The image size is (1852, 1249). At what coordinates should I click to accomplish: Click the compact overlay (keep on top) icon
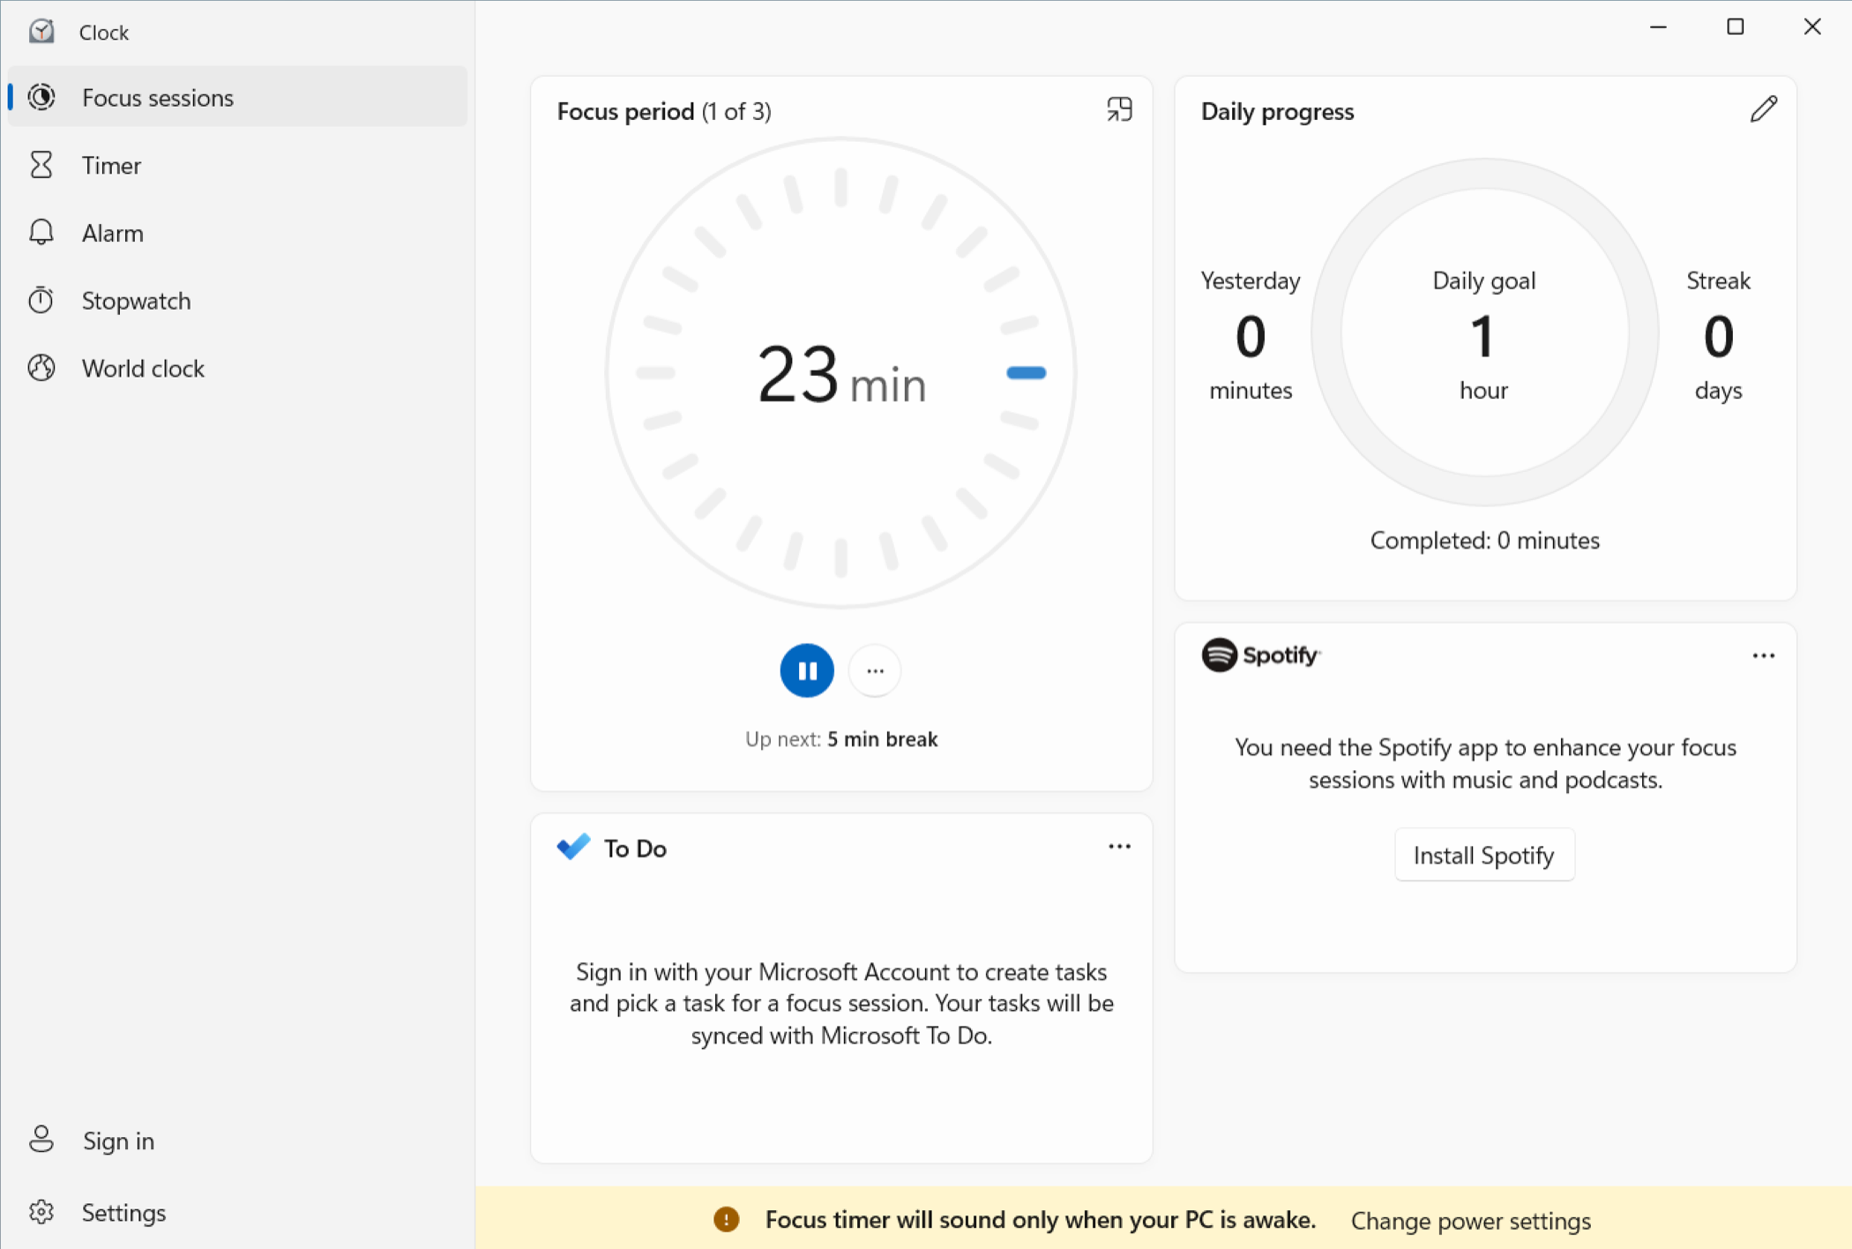1119,109
